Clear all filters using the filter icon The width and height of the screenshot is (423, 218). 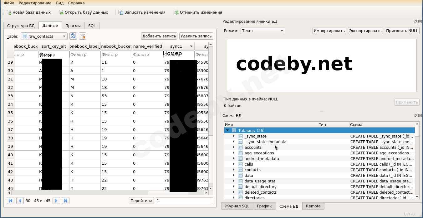[x=83, y=36]
